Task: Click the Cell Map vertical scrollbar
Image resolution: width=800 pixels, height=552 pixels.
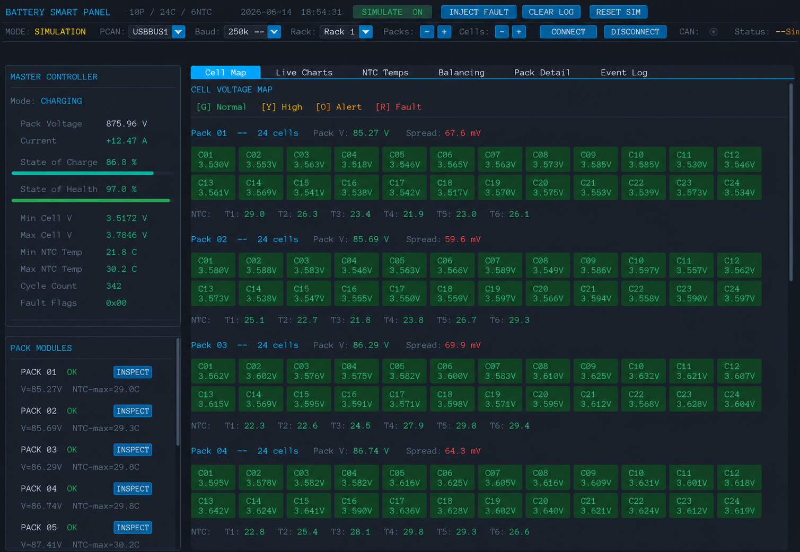Action: point(791,183)
